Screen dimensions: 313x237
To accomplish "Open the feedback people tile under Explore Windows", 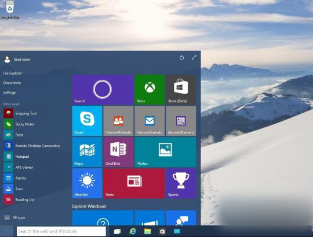I will (181, 218).
